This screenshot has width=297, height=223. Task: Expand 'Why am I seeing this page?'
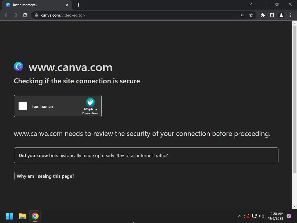[x=46, y=176]
